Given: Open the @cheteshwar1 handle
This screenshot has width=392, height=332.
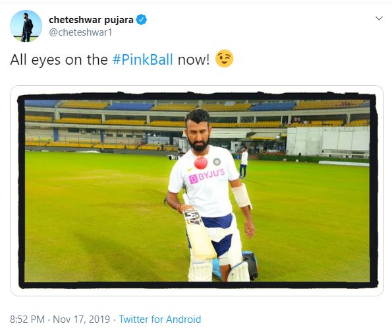Looking at the screenshot, I should click(80, 32).
